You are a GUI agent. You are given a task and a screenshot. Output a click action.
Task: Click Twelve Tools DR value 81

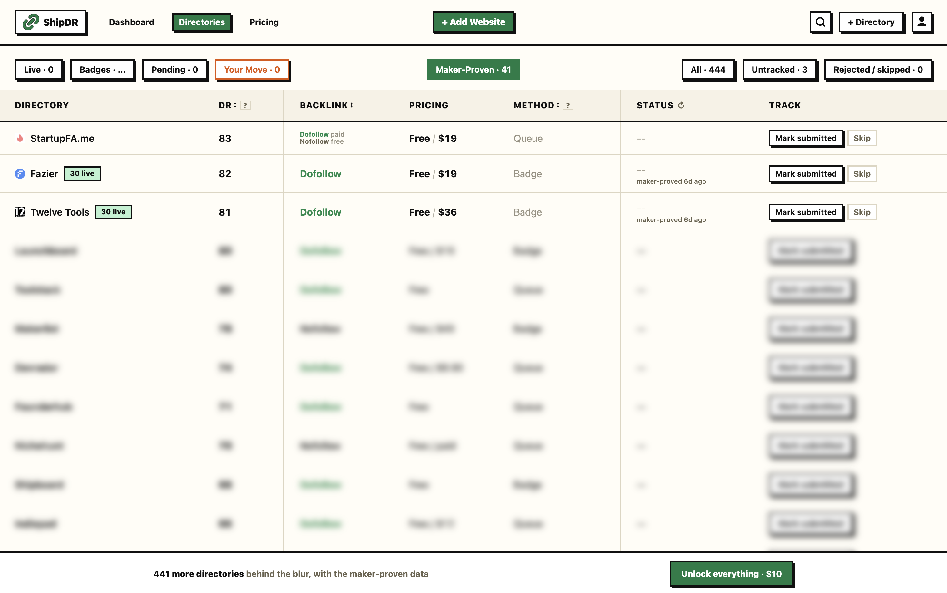tap(225, 212)
